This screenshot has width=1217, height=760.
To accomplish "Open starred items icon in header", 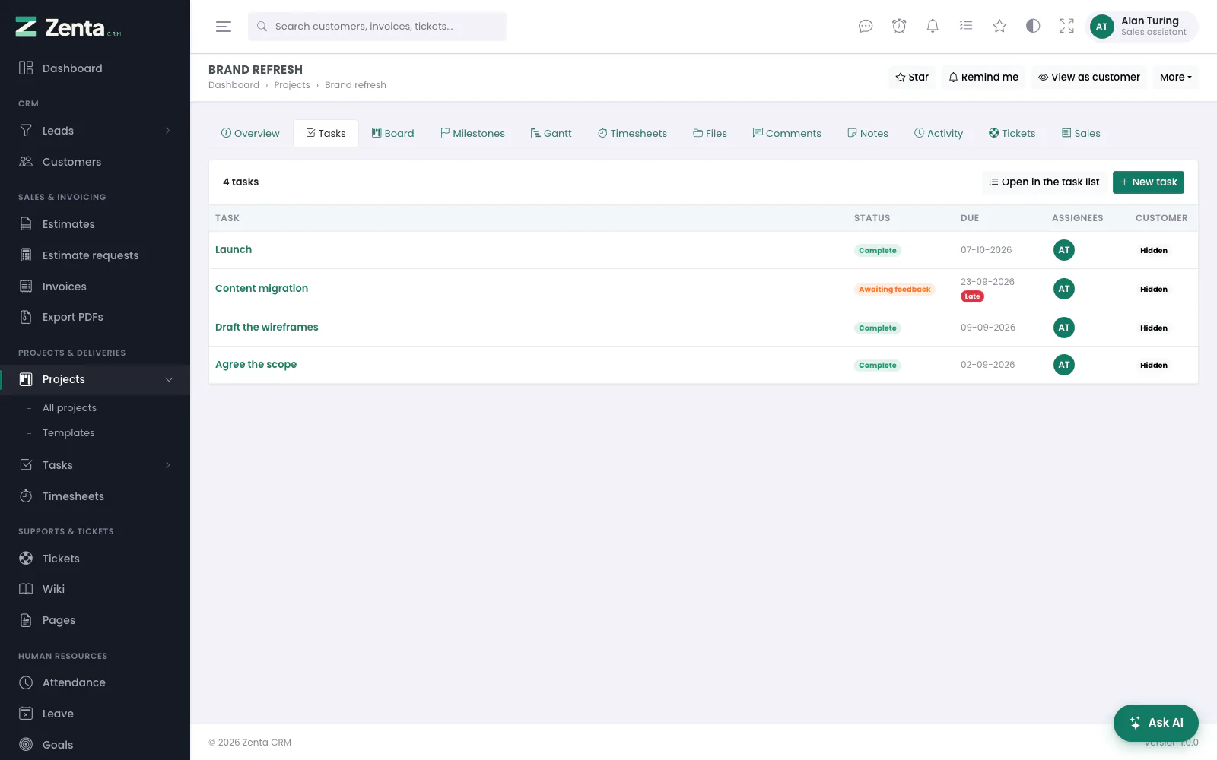I will pyautogui.click(x=999, y=27).
